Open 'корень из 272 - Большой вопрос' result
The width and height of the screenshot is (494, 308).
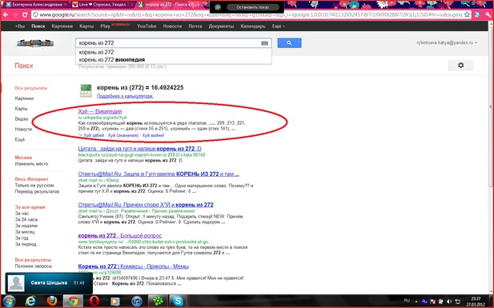(120, 235)
